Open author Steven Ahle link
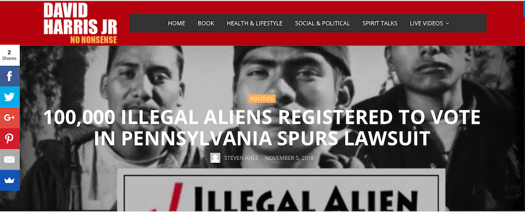This screenshot has height=218, width=525. (x=241, y=157)
